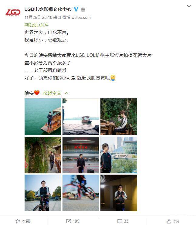196x225 pixels.
Task: Click the thumbs-up like icon showing 114
Action: 169,221
